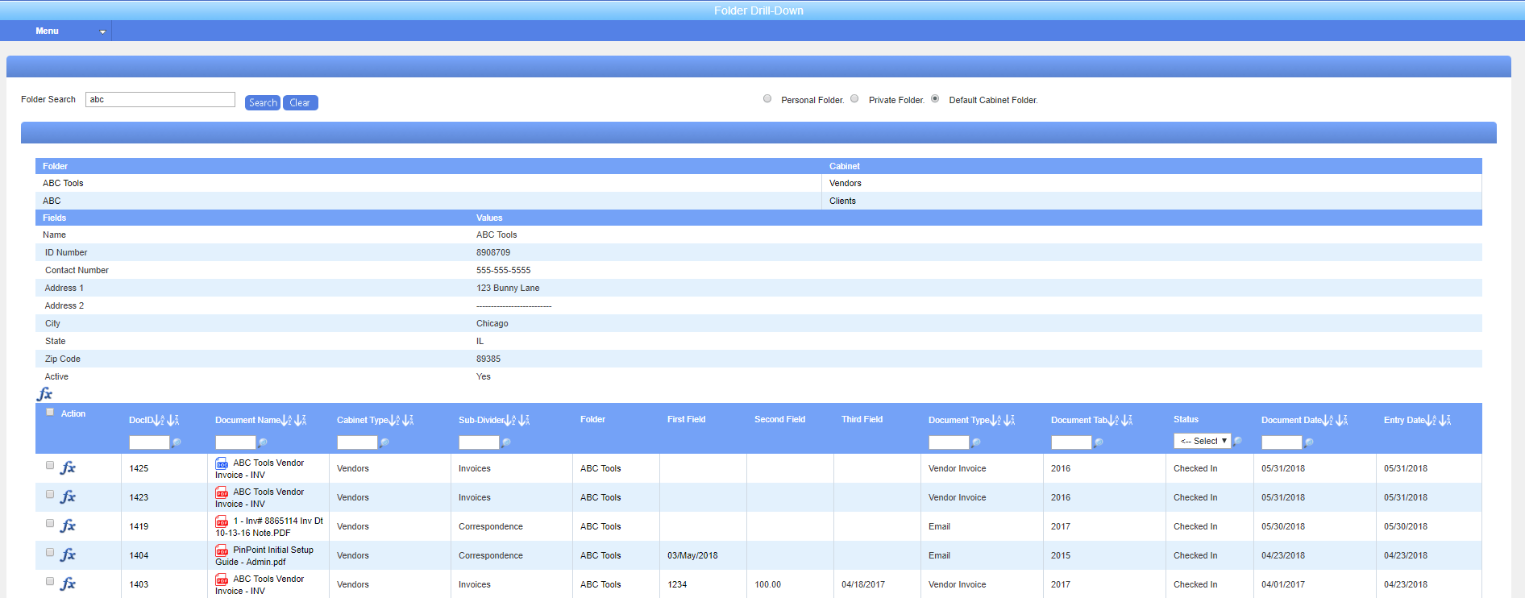Open the PDF icon for document 1419

click(222, 521)
